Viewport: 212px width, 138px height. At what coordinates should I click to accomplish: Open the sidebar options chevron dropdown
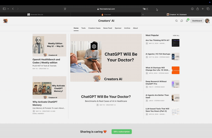tap(8, 9)
